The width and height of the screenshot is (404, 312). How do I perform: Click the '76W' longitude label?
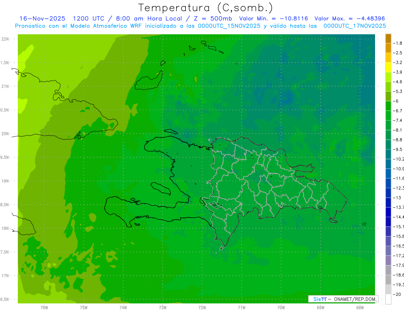(x=44, y=308)
